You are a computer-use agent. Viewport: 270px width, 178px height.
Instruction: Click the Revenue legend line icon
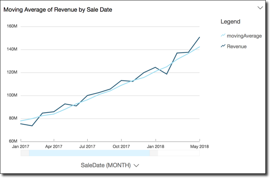point(223,46)
